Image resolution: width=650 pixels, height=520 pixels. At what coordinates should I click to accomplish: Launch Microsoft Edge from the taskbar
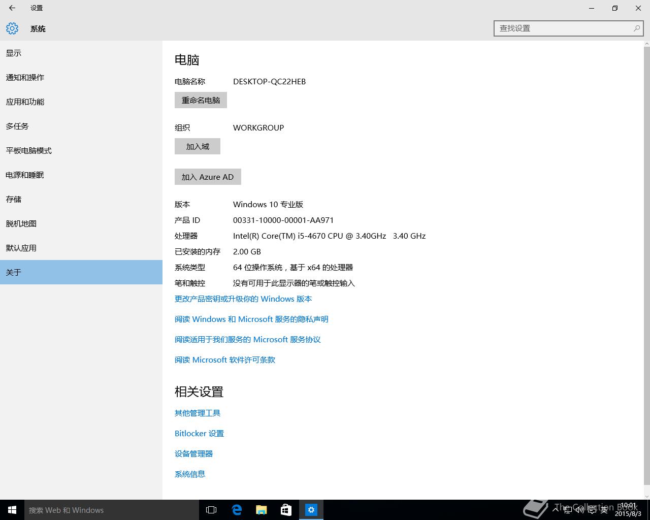[237, 510]
